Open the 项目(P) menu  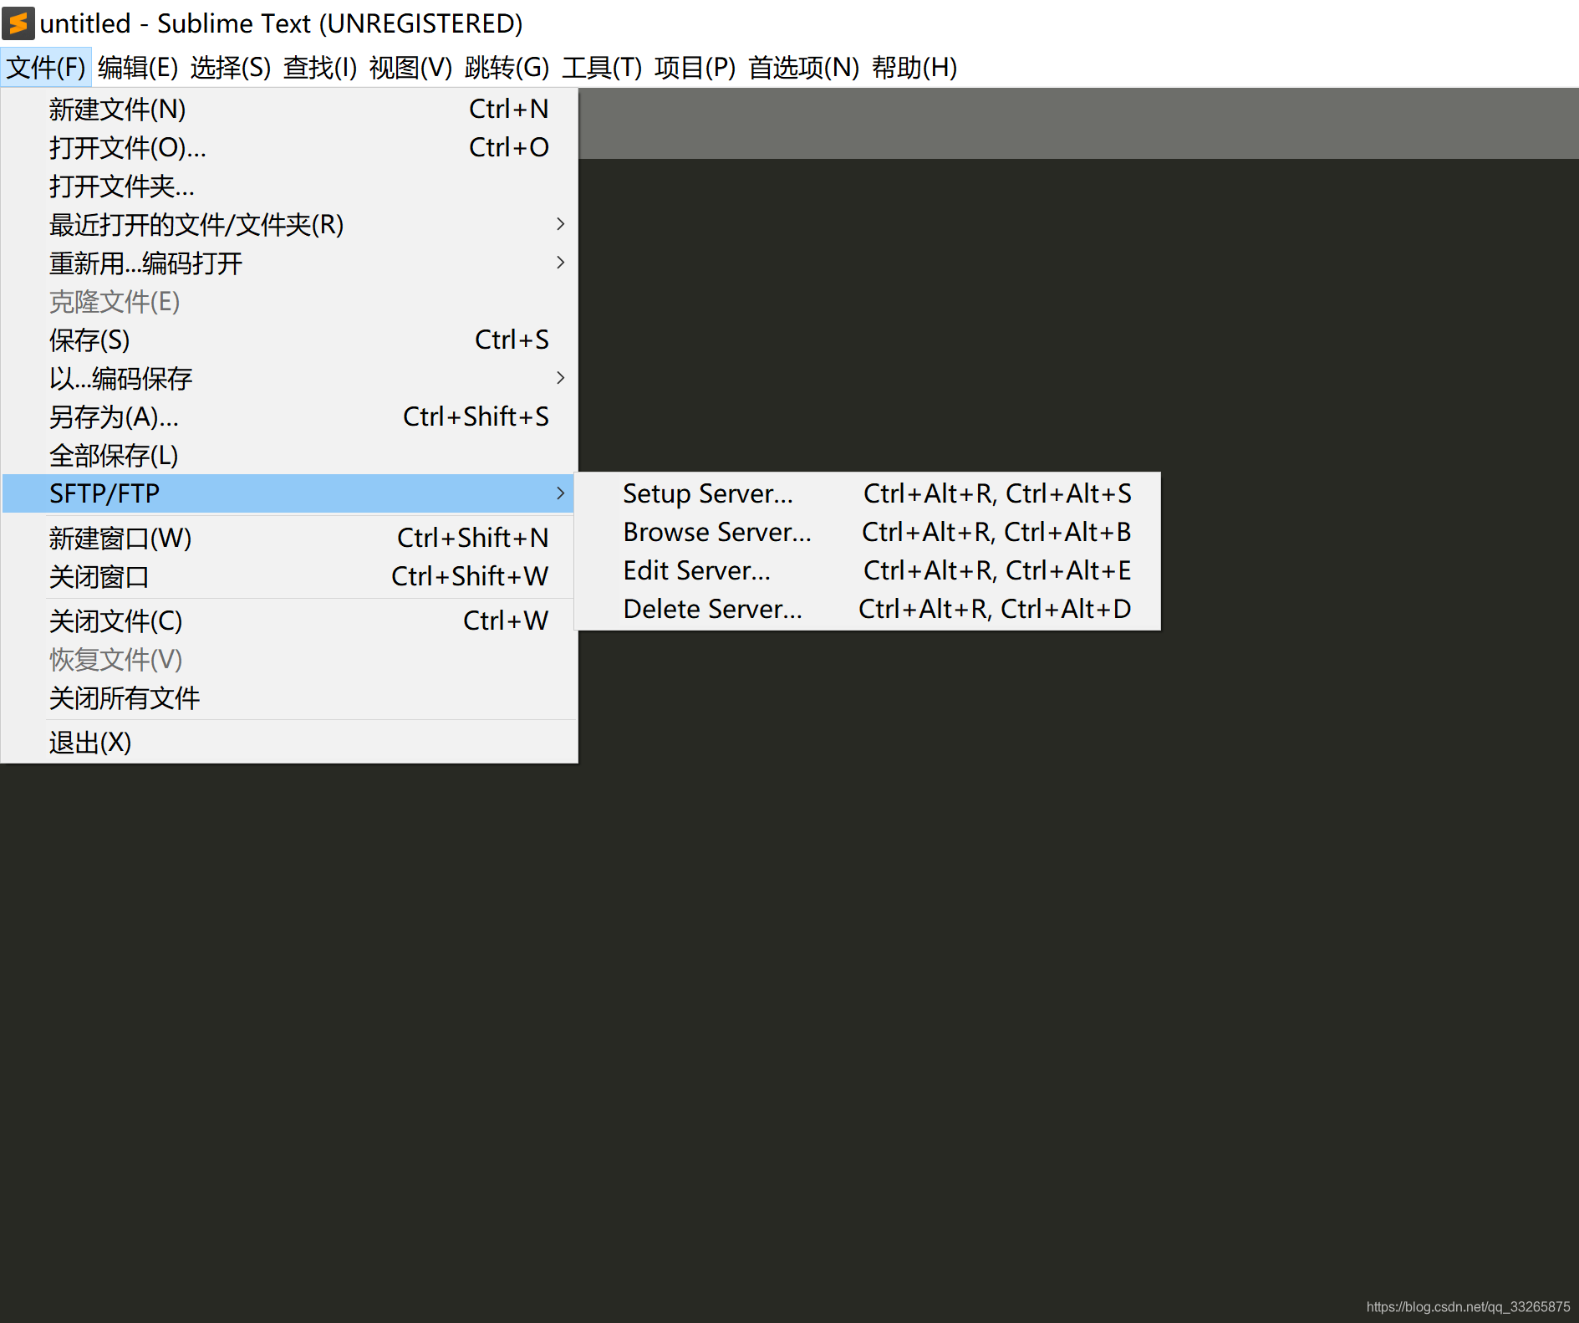(695, 68)
